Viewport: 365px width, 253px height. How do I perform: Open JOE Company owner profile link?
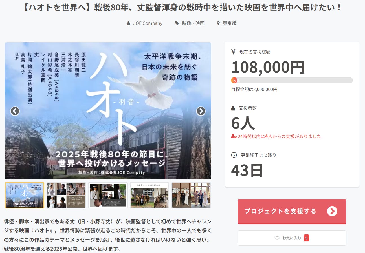coord(148,23)
